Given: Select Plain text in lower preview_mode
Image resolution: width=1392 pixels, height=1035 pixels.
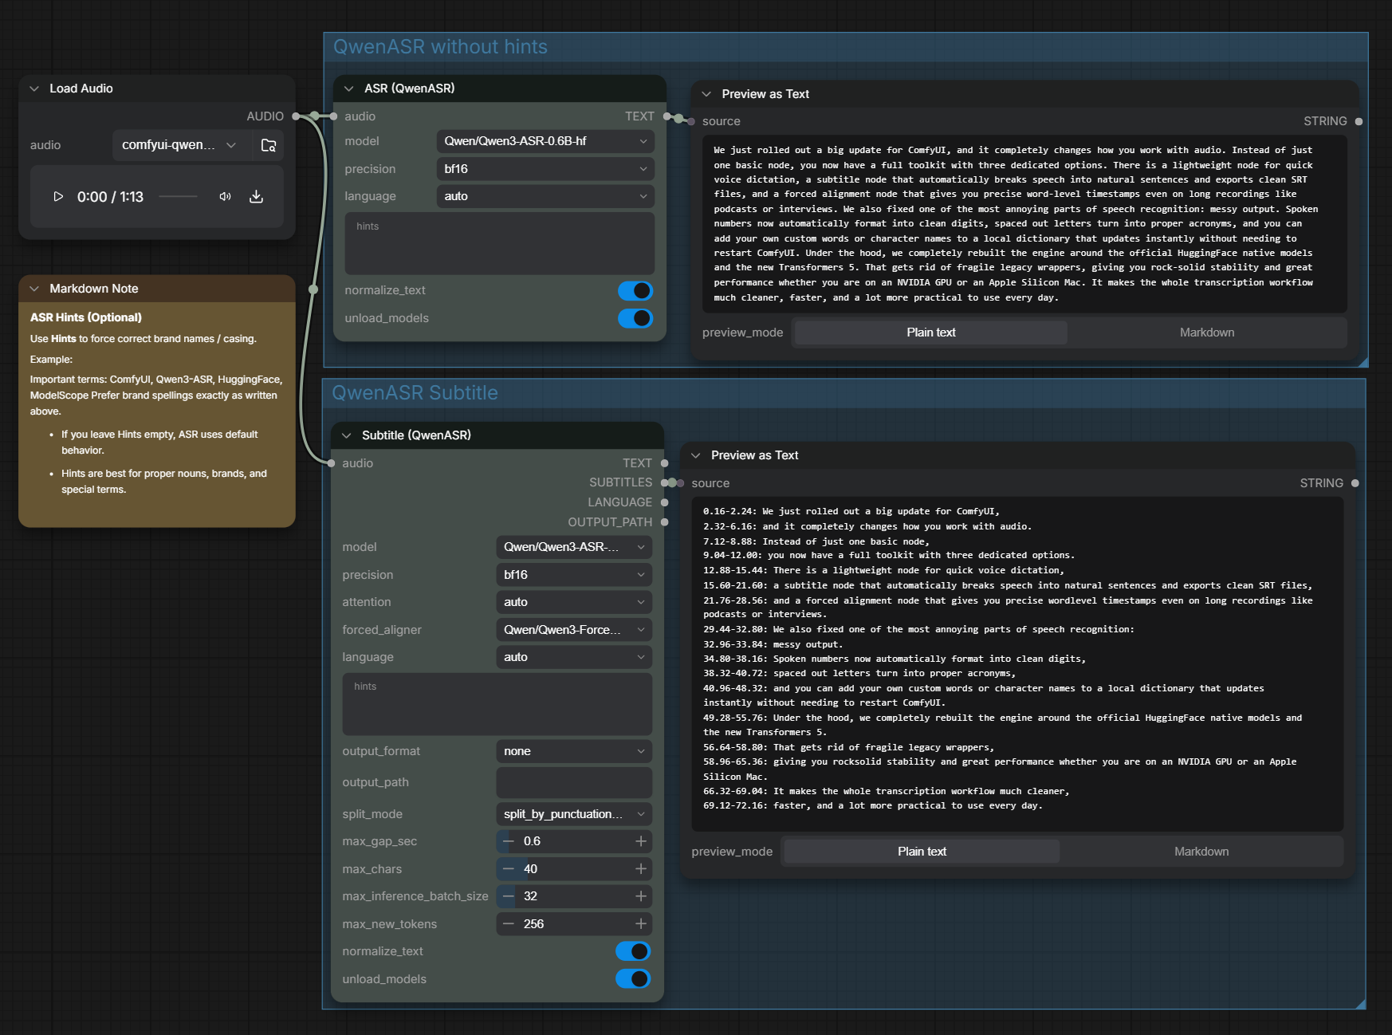Looking at the screenshot, I should pyautogui.click(x=922, y=852).
